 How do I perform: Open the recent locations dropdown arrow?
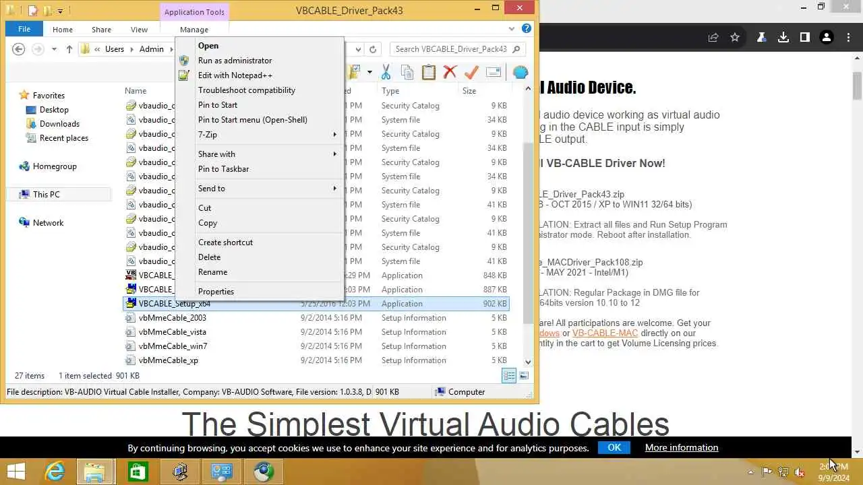[53, 49]
